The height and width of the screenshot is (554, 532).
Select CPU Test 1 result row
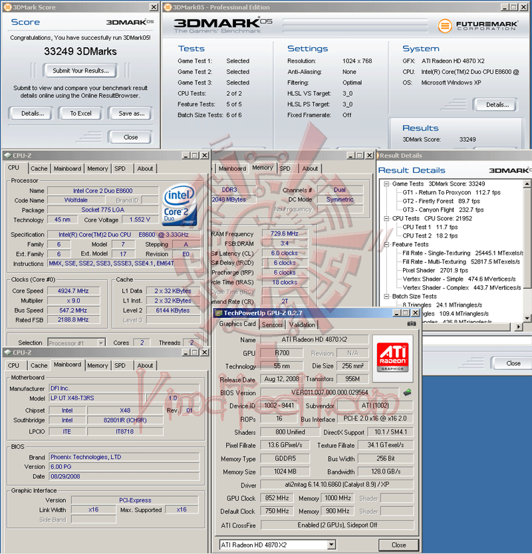(x=430, y=227)
